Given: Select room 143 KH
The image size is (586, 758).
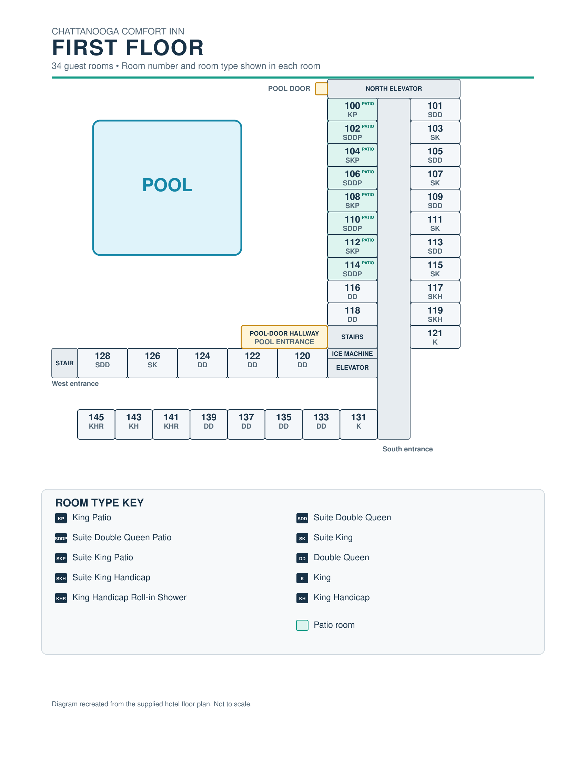Looking at the screenshot, I should coord(134,424).
